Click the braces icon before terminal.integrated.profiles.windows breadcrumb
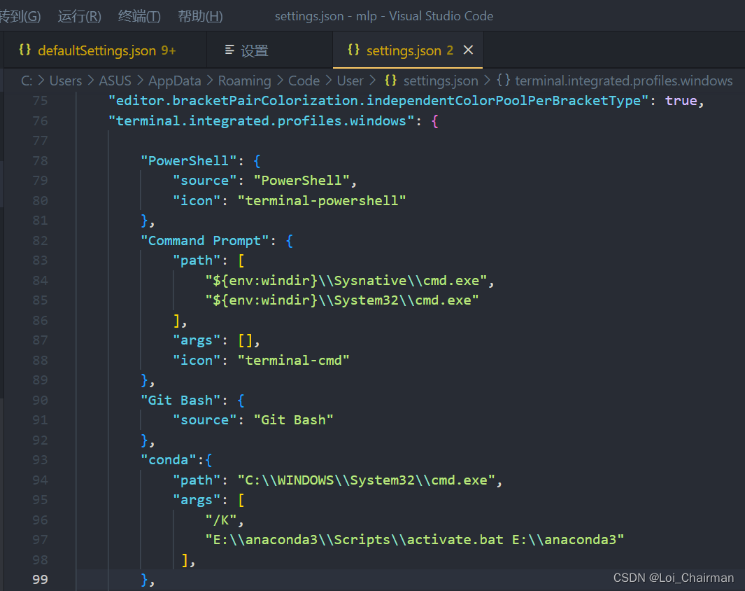 [504, 81]
